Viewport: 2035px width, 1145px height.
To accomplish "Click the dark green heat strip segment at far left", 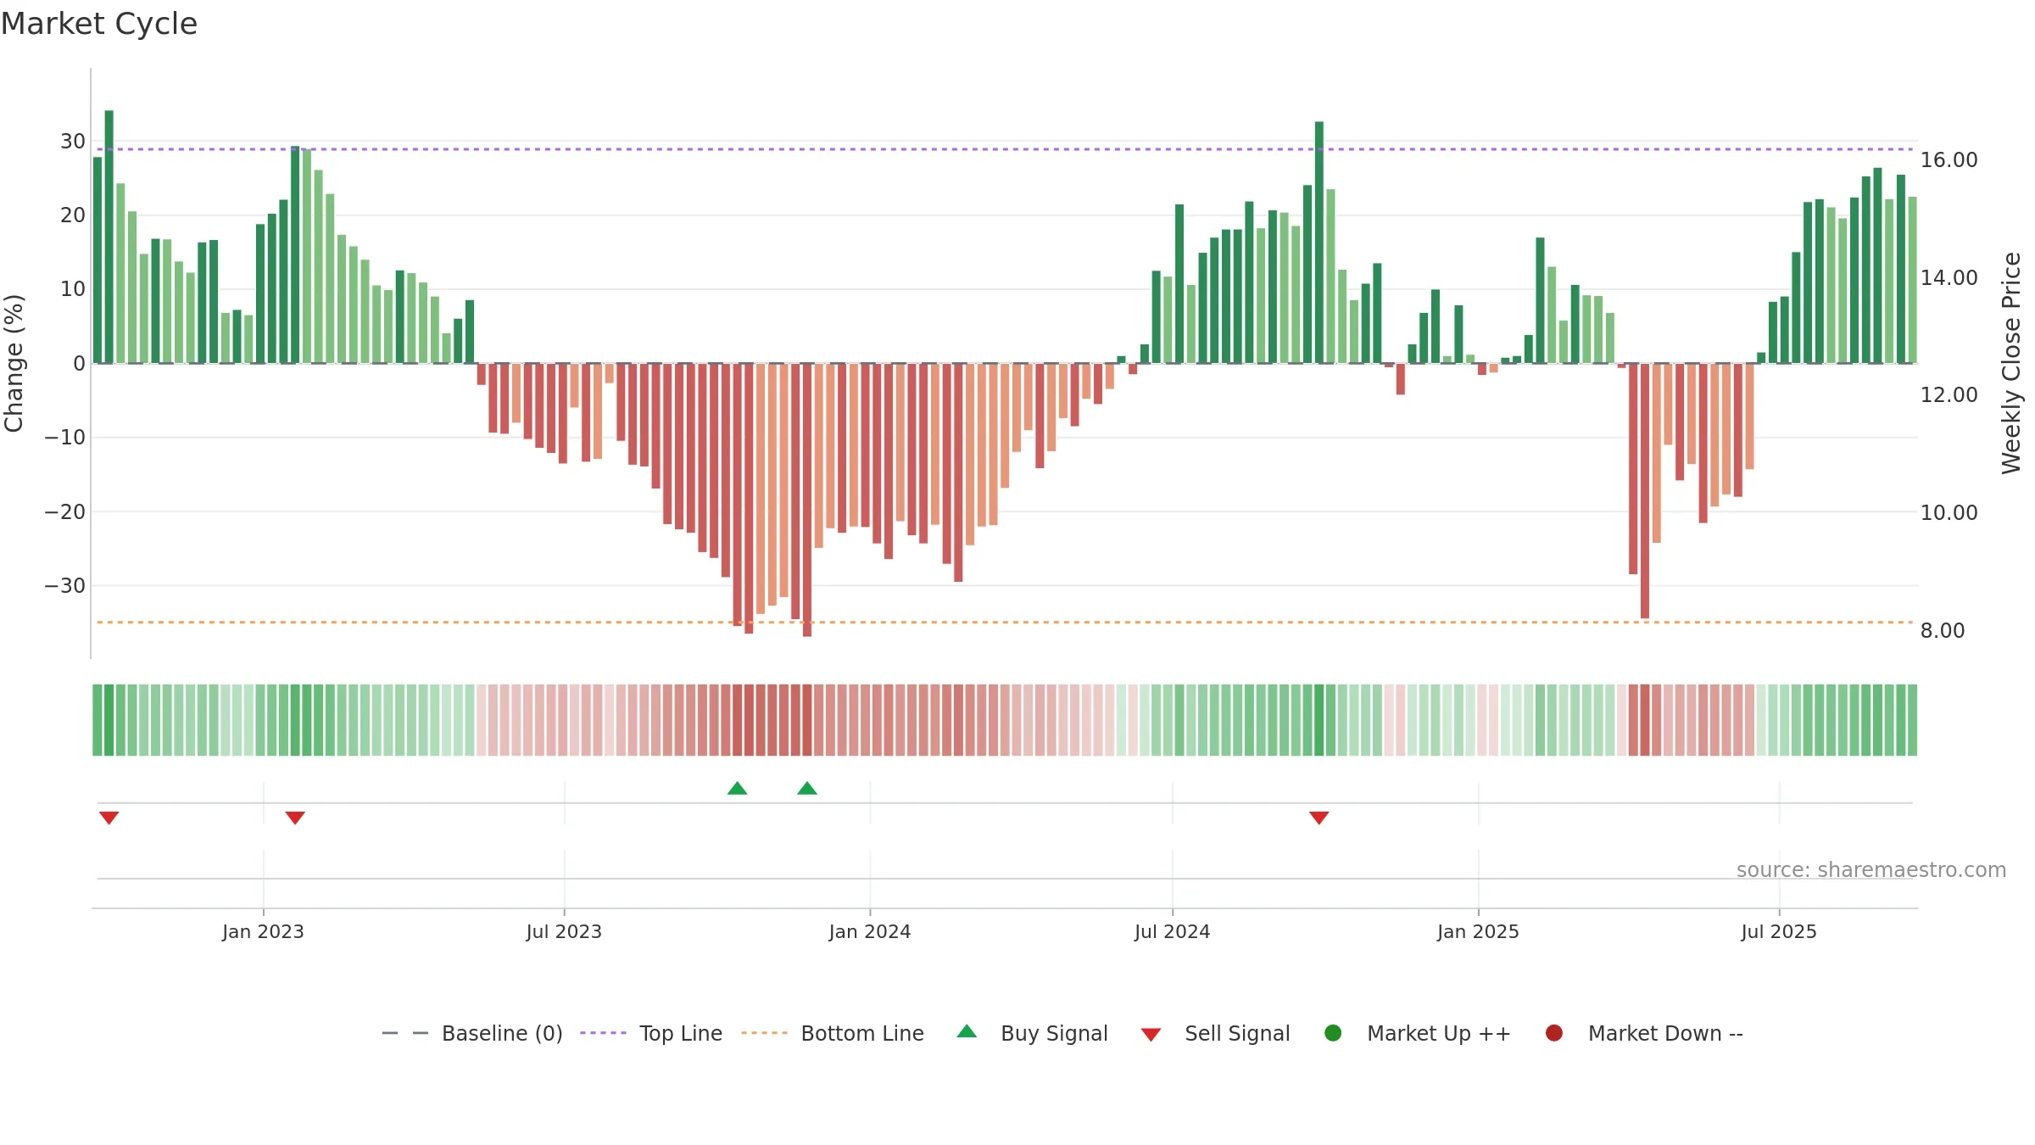I will tap(109, 720).
